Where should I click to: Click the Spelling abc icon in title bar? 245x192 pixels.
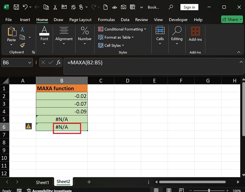[73, 7]
